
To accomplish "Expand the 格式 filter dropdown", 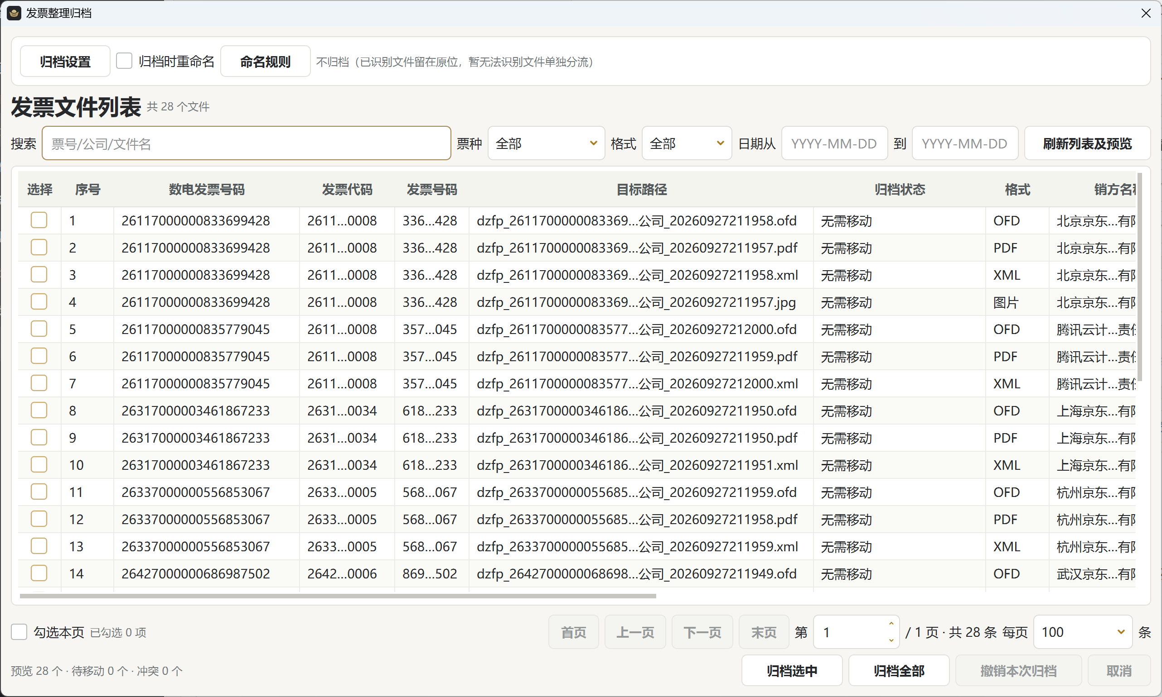I will click(x=687, y=143).
